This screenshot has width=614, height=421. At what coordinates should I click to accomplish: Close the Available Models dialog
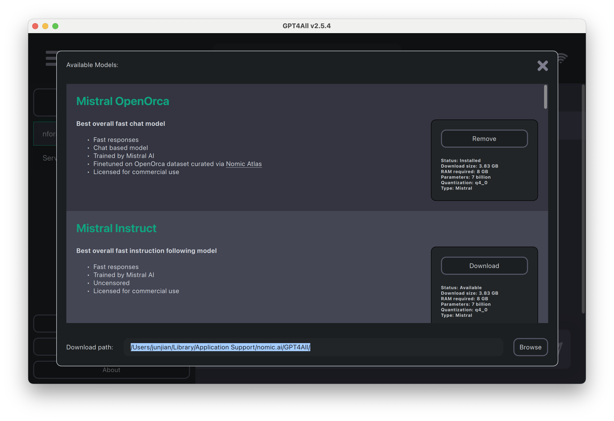pyautogui.click(x=542, y=66)
